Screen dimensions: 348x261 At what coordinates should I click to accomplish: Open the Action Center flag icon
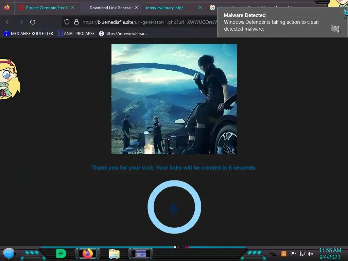pyautogui.click(x=294, y=254)
